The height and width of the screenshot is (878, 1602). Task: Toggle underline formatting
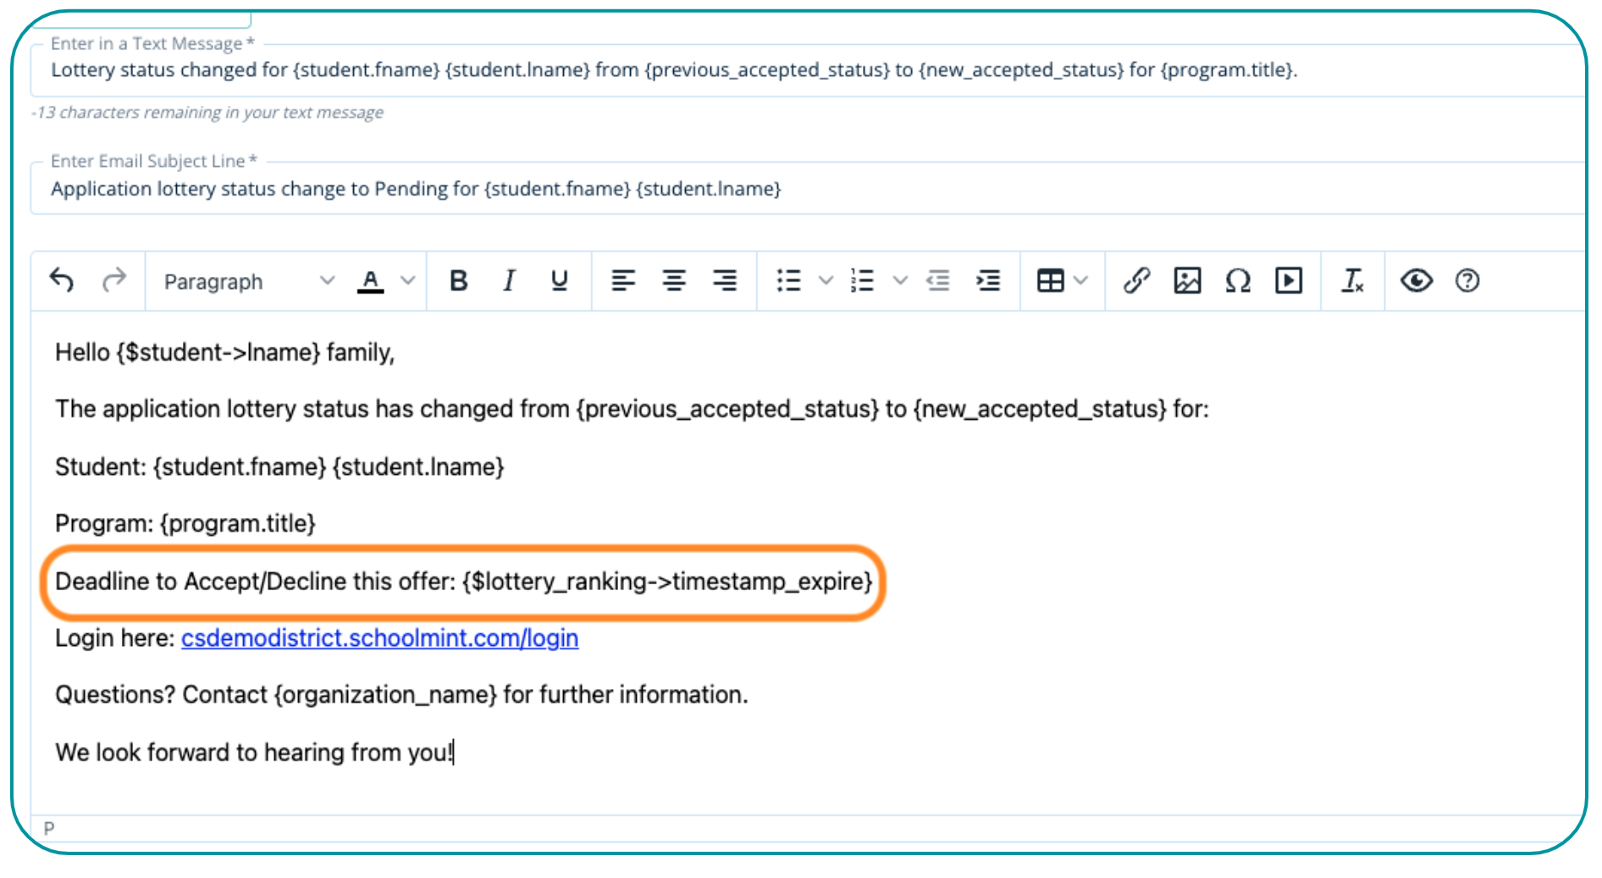pos(559,280)
